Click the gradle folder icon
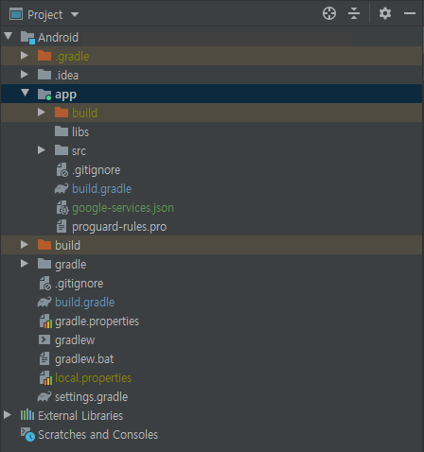 pyautogui.click(x=44, y=264)
